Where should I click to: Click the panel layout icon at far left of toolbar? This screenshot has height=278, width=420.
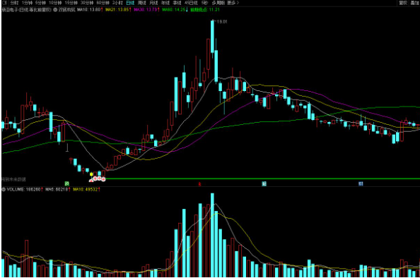point(4,3)
